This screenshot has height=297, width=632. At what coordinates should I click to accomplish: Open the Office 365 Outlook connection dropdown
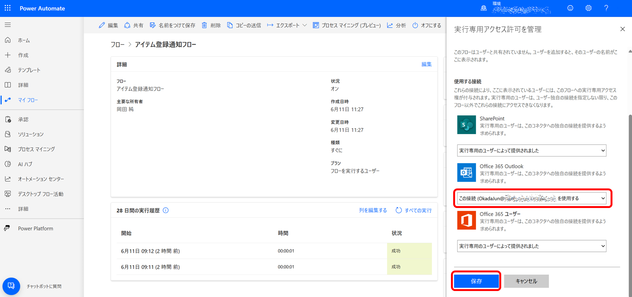click(x=532, y=198)
